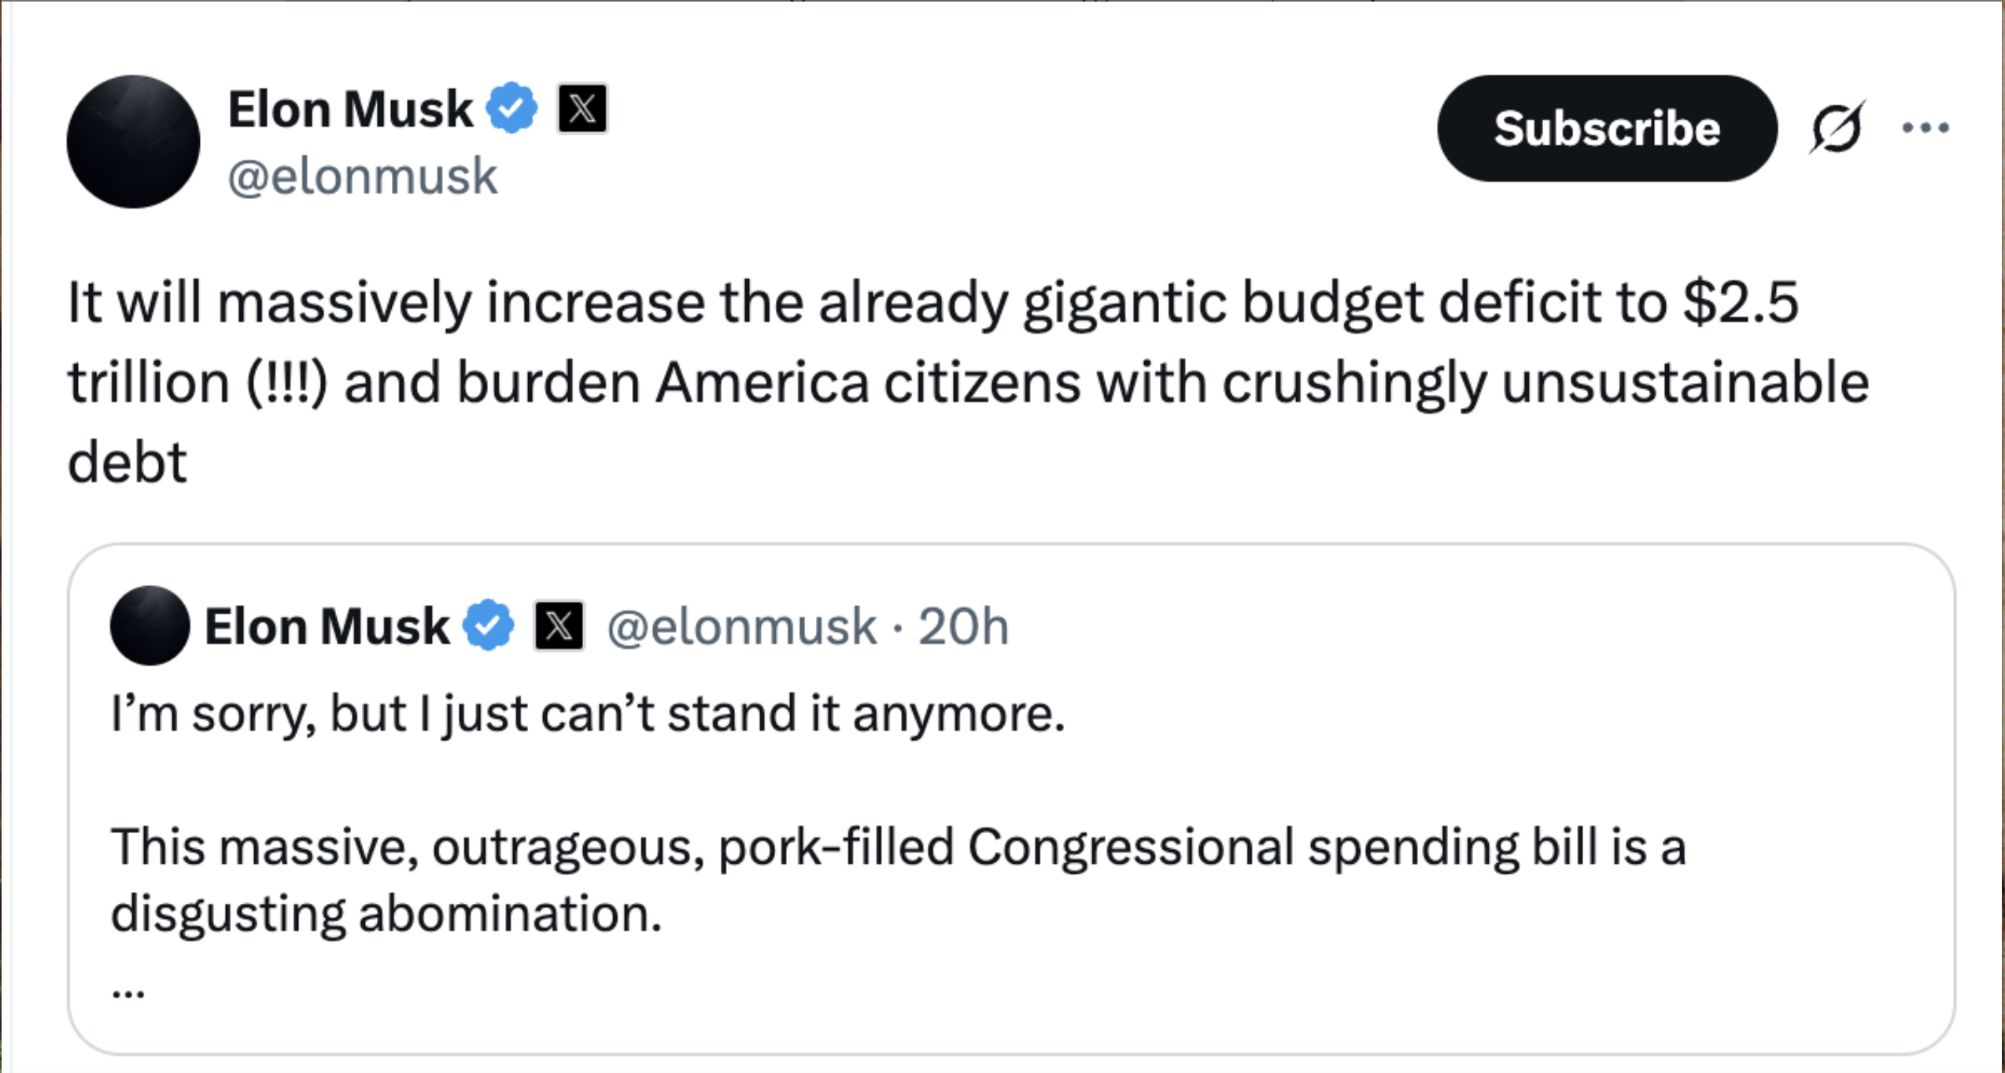Click the Elon Musk display name in the header

coord(350,109)
